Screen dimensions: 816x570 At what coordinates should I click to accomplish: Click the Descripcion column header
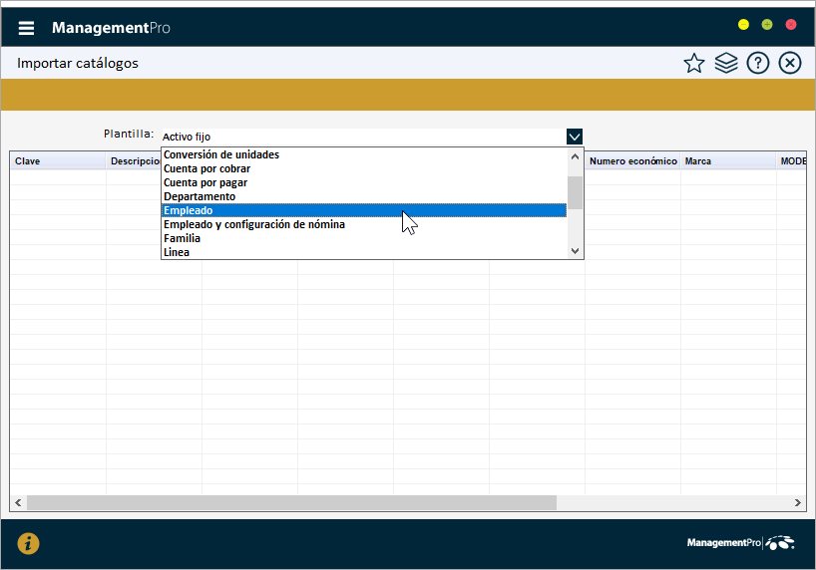(x=135, y=161)
